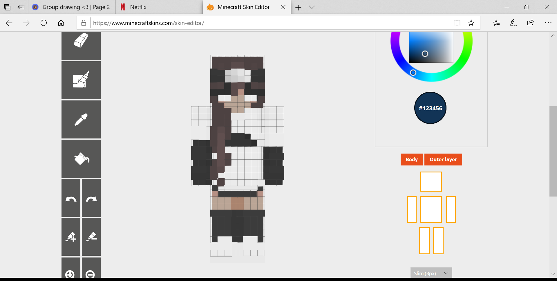Click the scrollbar down arrow

point(553,274)
